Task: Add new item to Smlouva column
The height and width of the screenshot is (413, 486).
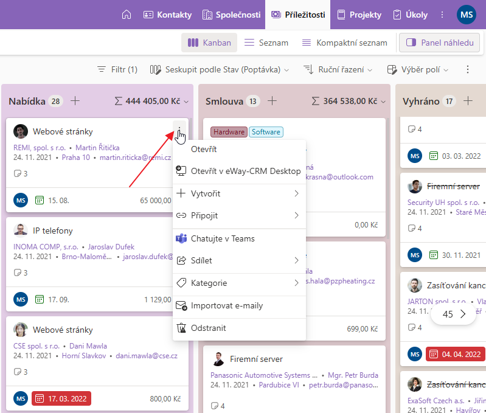Action: tap(272, 101)
